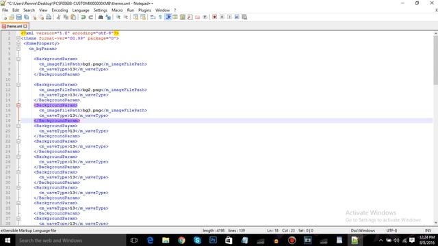Zoom out using the toolbar magnifier

pyautogui.click(x=126, y=17)
